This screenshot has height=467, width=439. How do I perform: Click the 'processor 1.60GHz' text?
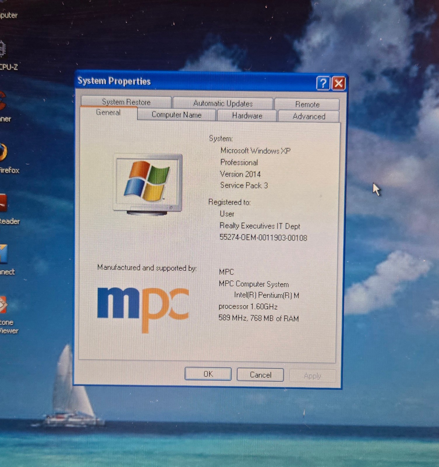tap(248, 306)
